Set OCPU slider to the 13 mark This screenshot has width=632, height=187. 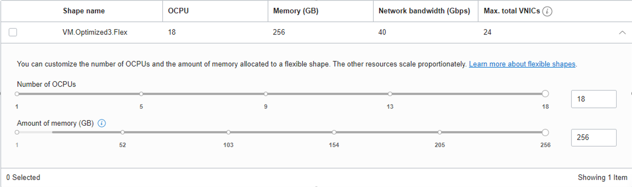tap(390, 94)
